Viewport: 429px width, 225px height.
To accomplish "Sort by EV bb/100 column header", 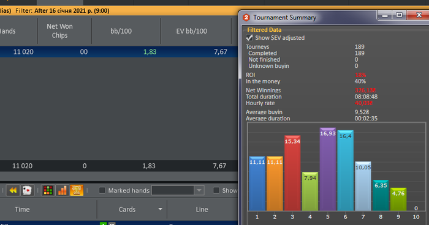I will click(191, 31).
